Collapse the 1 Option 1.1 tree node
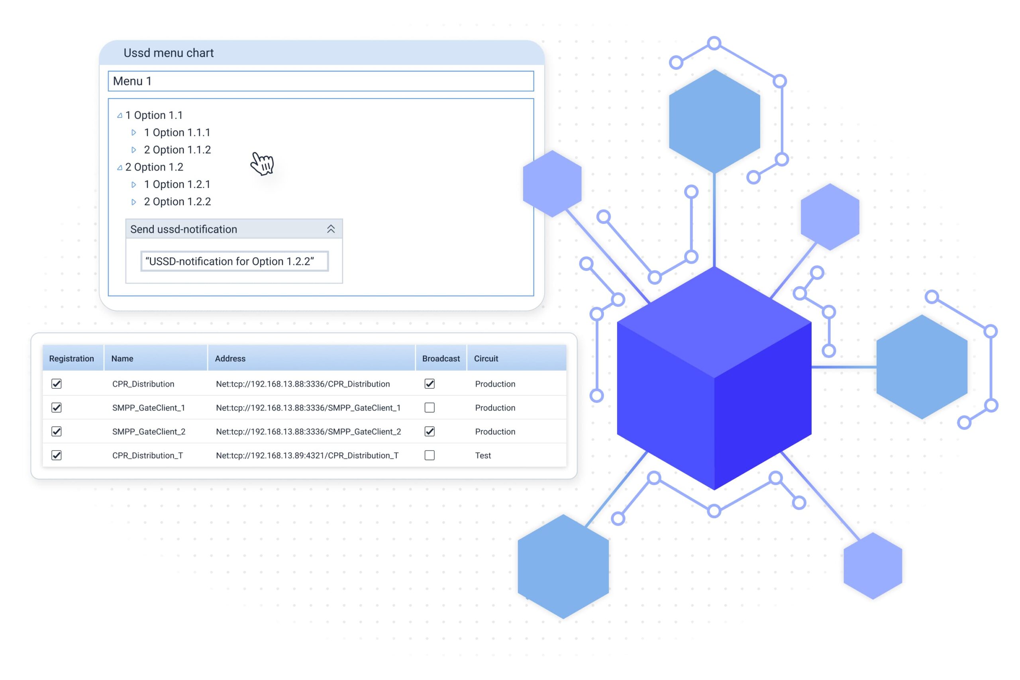Screen dimensions: 1020x680 120,116
